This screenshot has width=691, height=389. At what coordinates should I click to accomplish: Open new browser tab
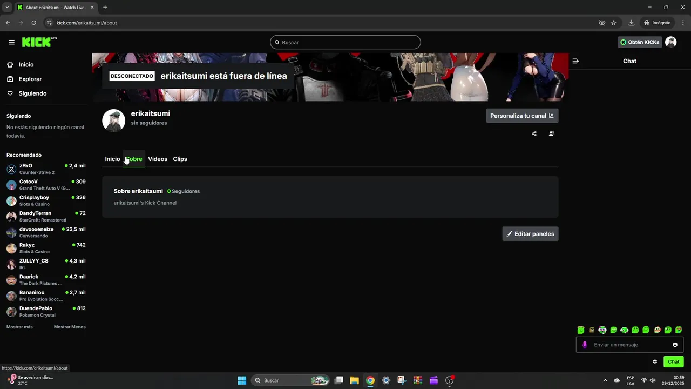coord(105,8)
